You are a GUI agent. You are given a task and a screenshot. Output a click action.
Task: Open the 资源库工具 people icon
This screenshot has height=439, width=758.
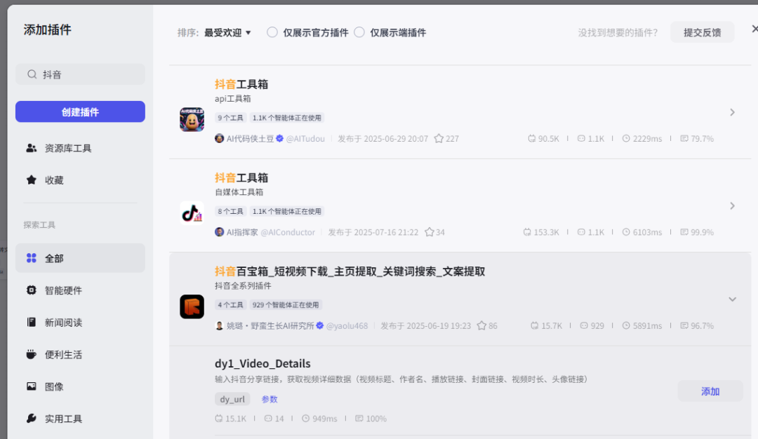coord(32,148)
